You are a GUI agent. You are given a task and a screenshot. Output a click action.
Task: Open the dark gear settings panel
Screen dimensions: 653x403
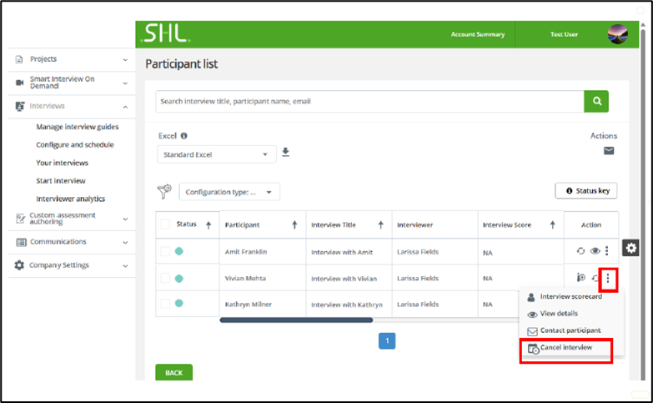[x=630, y=248]
